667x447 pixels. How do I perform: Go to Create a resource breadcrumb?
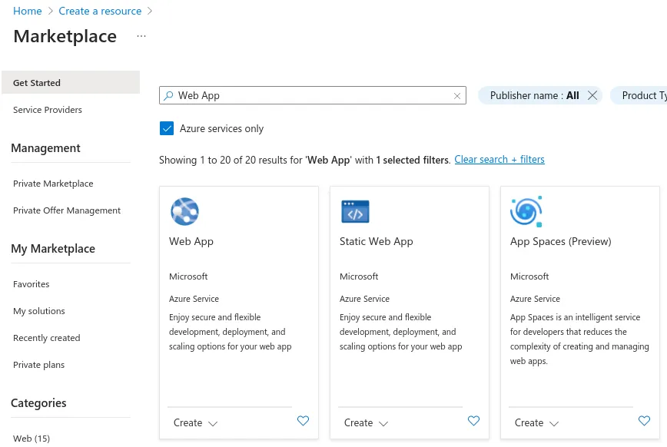[x=100, y=11]
